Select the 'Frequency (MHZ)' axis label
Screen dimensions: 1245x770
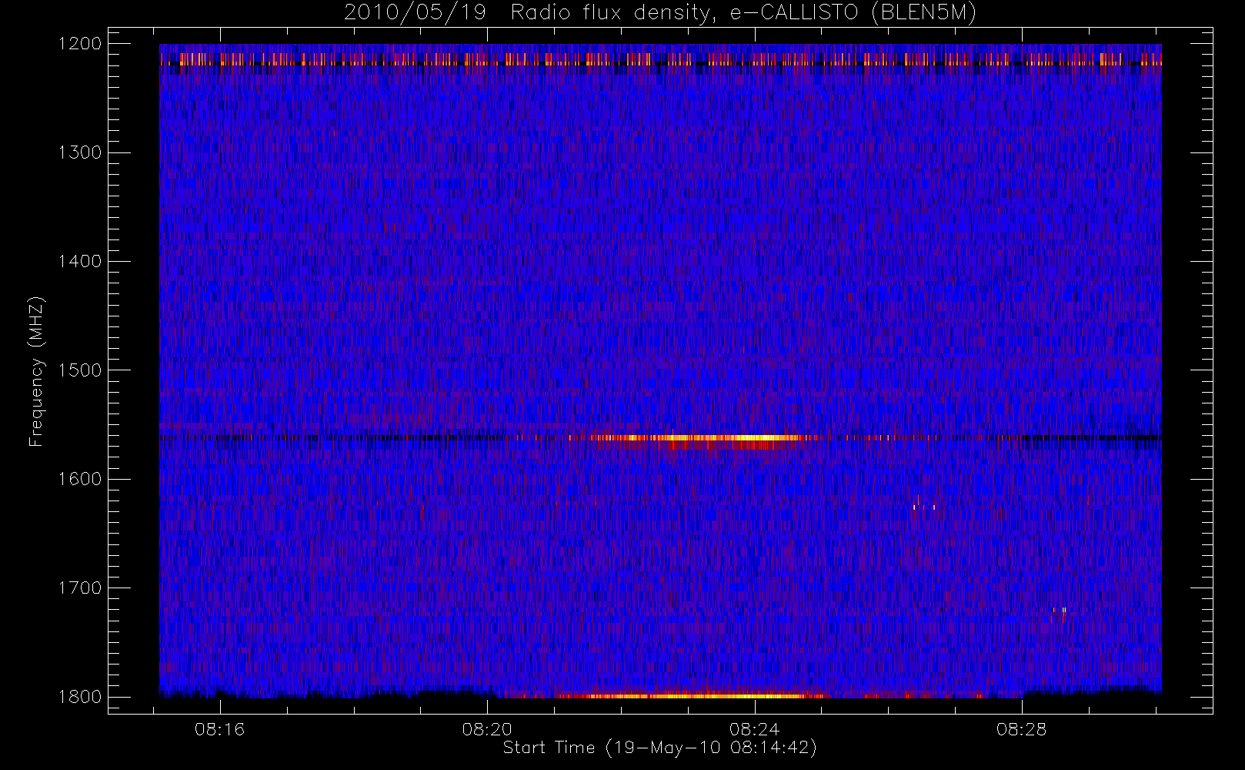pos(36,371)
